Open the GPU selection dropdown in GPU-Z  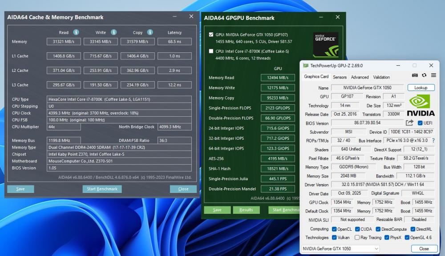coord(340,248)
